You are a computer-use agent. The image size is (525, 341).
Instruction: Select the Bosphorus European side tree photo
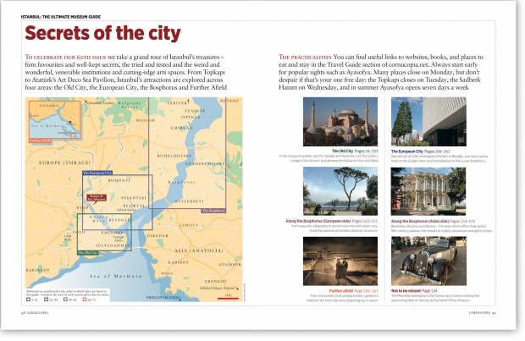click(340, 190)
